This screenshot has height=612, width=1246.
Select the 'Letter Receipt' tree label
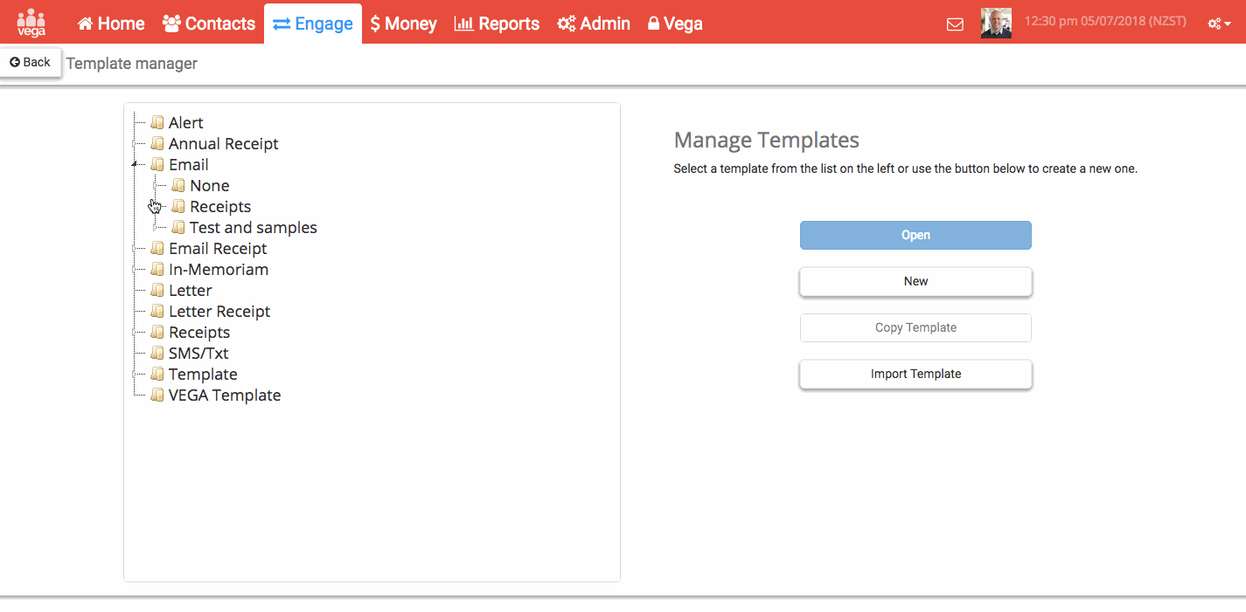219,312
